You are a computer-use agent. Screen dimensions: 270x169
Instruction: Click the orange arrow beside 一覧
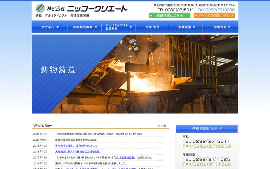point(159,126)
